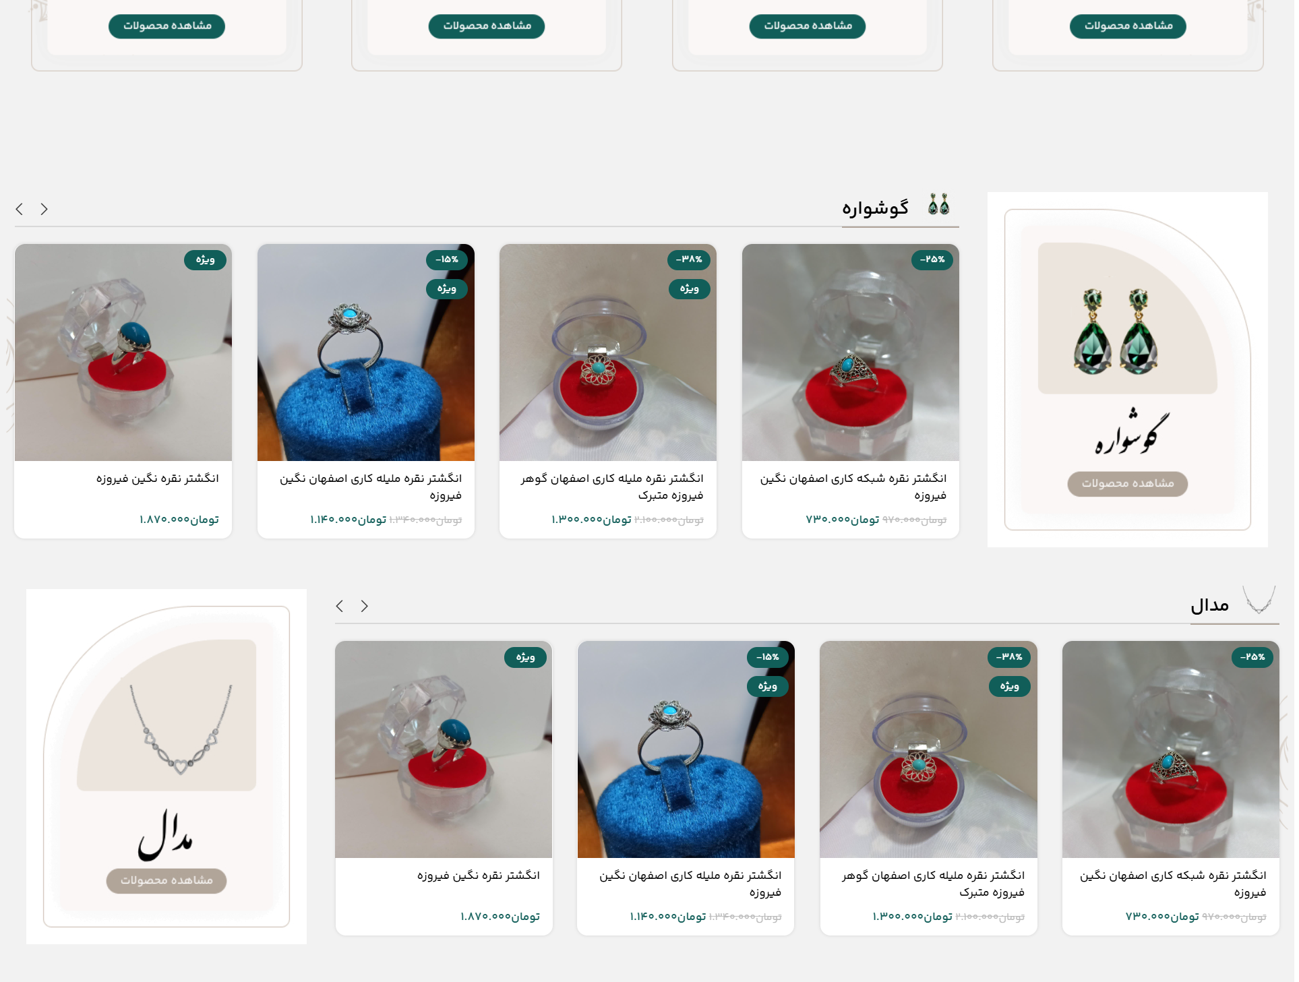Click the green earrings image in category card

[x=1116, y=332]
